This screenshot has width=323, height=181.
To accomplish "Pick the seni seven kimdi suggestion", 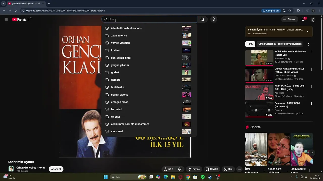I will pyautogui.click(x=149, y=58).
